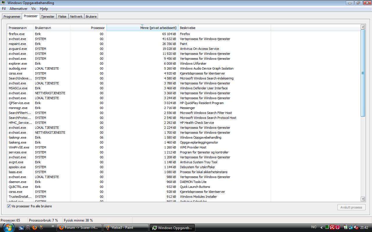This screenshot has height=232, width=372.
Task: Select the avgnt.exe process row
Action: point(184,162)
